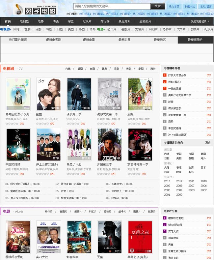Image resolution: width=214 pixels, height=260 pixels.
Task: Click the search keyword input field
Action: (x=112, y=6)
